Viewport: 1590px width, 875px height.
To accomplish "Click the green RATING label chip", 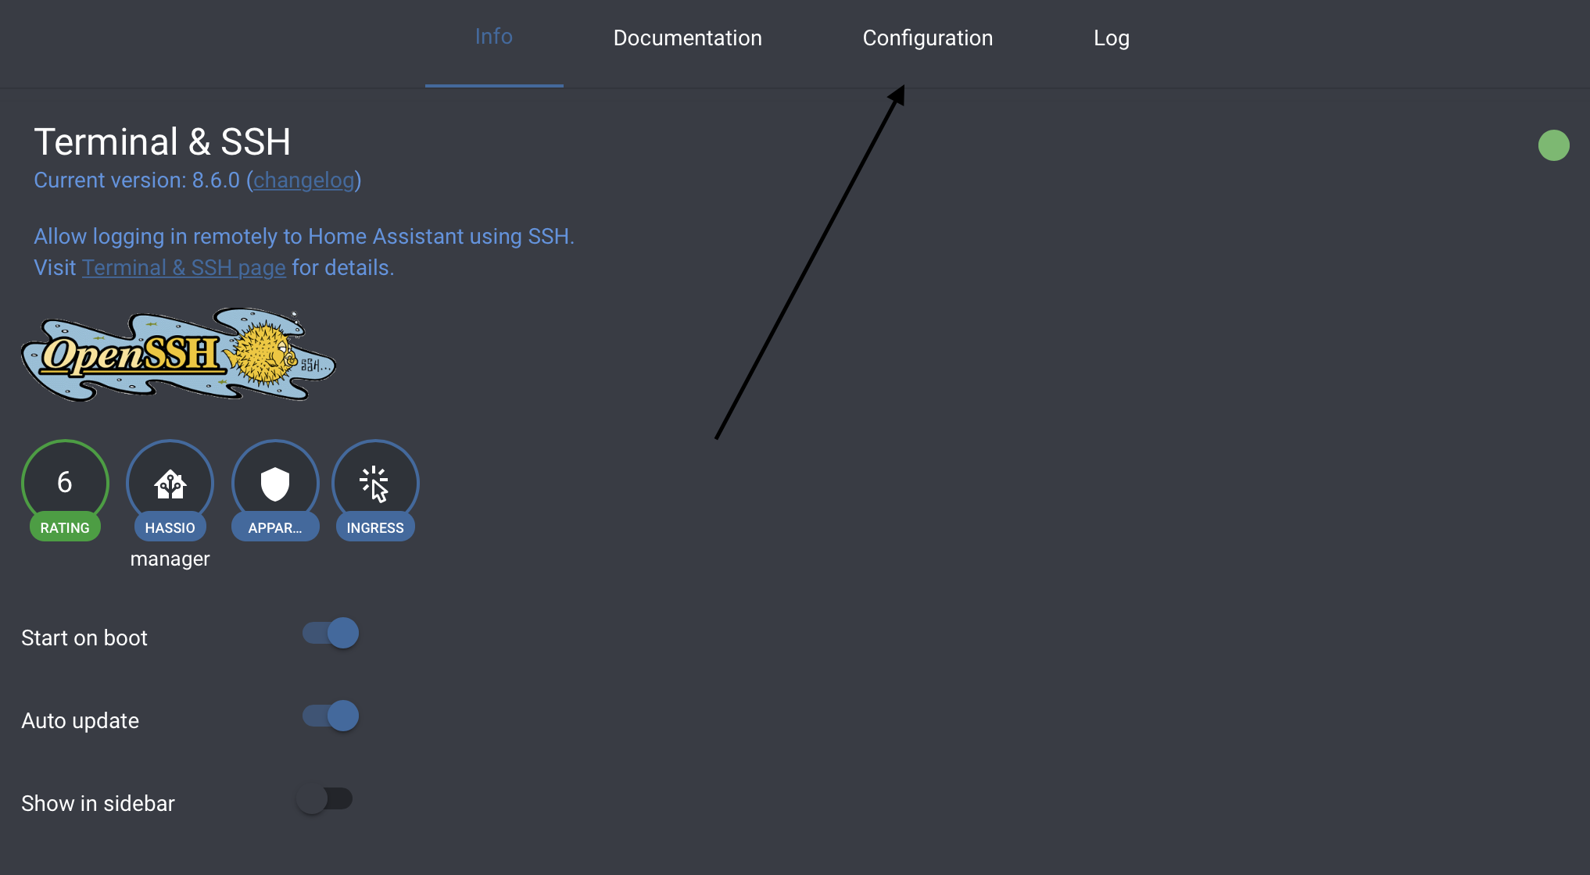I will [65, 527].
